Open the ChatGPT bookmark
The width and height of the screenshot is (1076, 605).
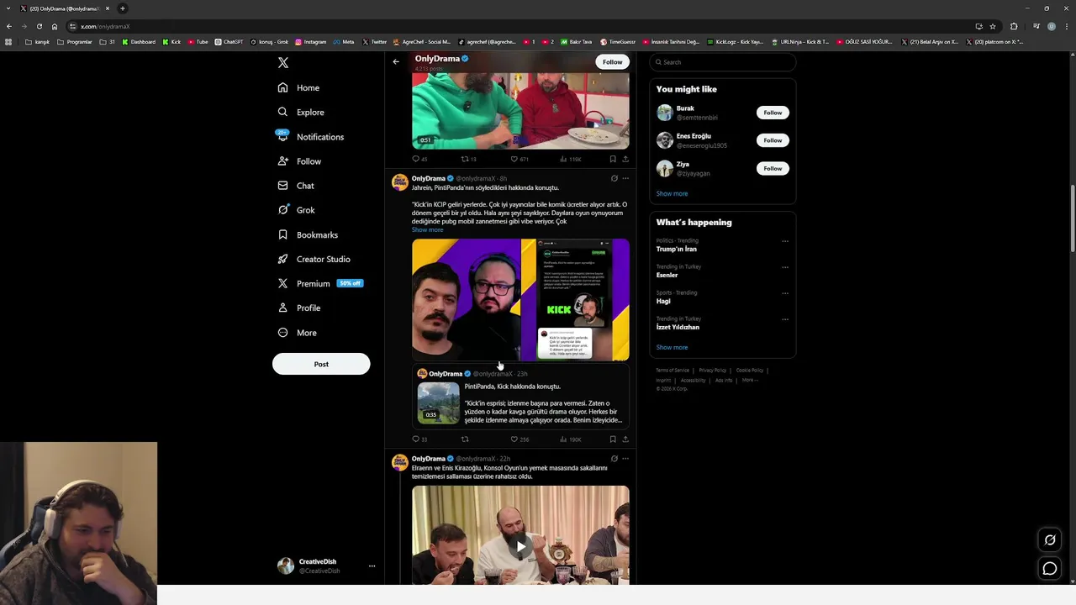(x=228, y=41)
